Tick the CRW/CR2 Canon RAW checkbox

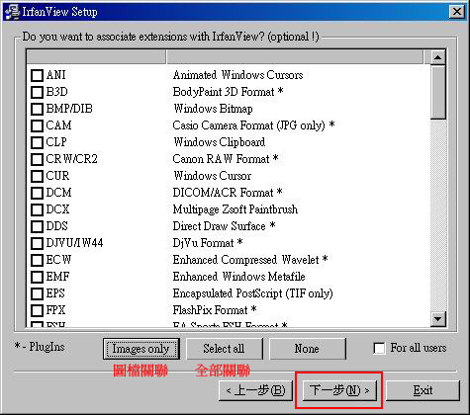point(37,159)
